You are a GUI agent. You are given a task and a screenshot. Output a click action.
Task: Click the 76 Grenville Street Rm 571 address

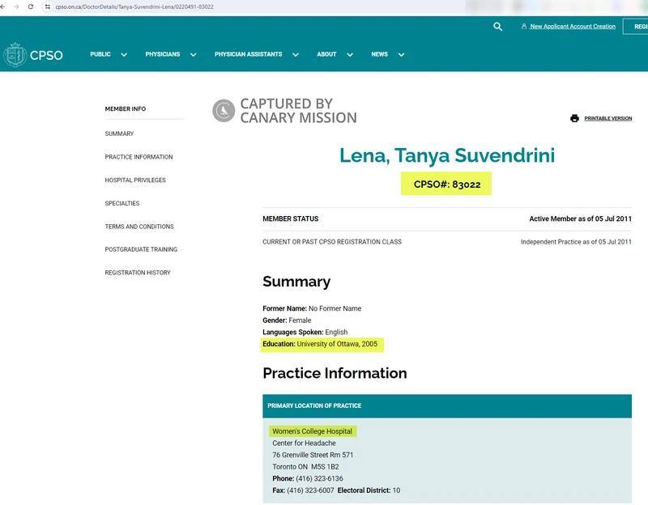tap(313, 455)
